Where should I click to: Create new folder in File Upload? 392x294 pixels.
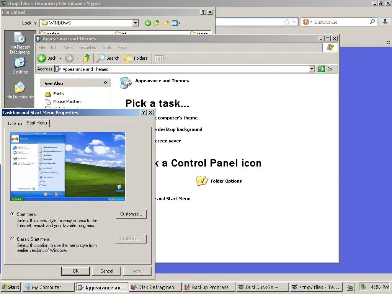[166, 23]
